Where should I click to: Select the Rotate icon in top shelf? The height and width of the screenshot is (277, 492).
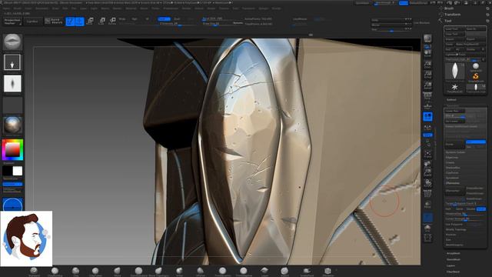(x=112, y=22)
